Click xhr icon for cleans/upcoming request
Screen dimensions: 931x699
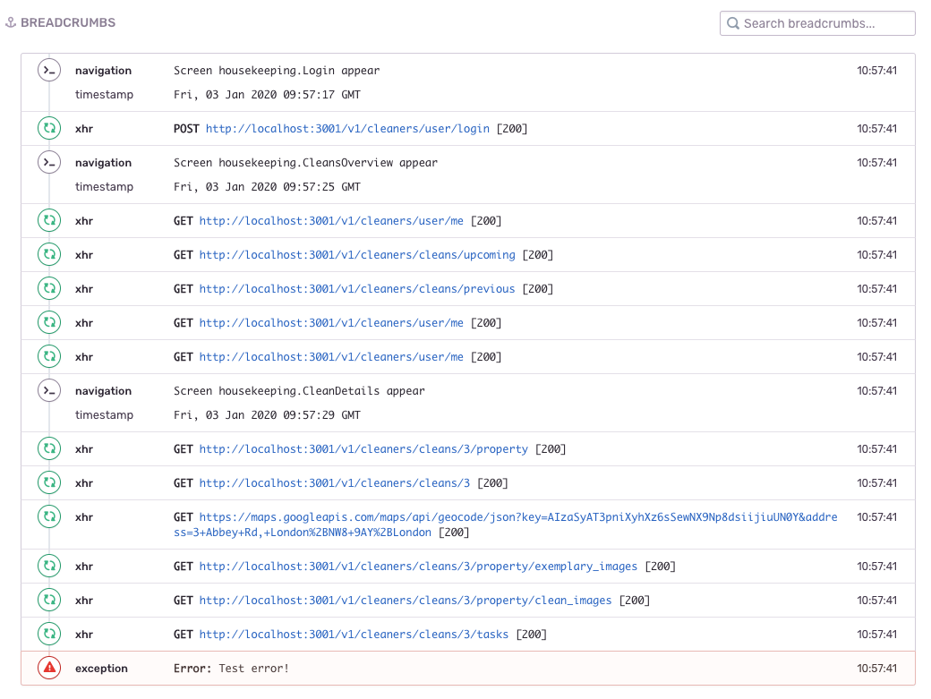pos(49,254)
